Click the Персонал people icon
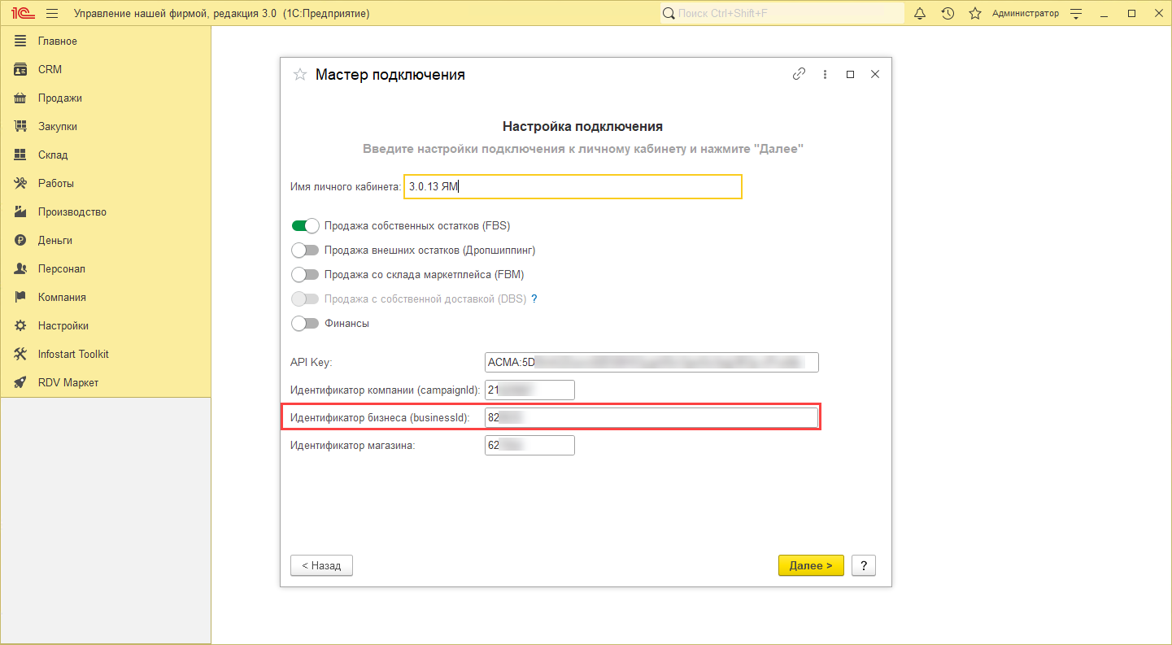 [x=21, y=268]
